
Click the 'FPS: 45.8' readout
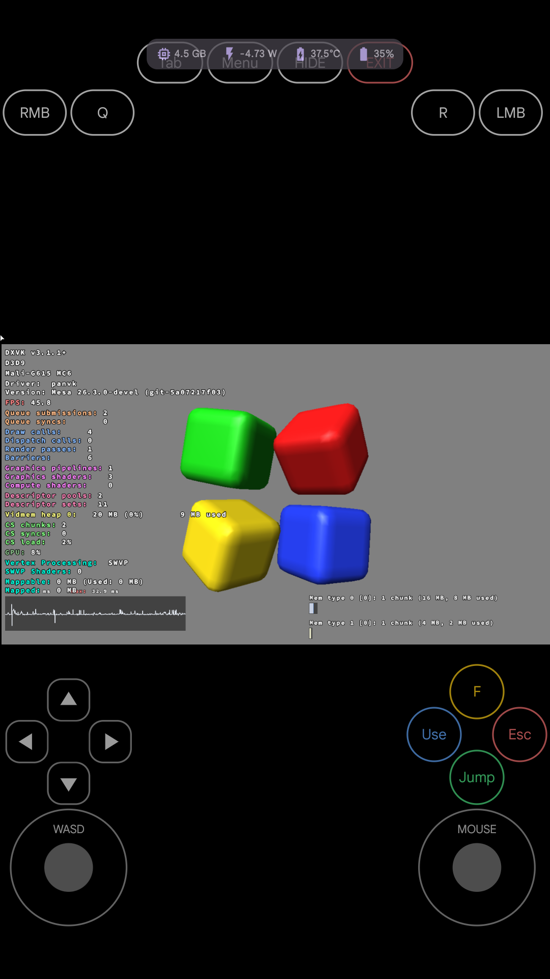coord(28,402)
